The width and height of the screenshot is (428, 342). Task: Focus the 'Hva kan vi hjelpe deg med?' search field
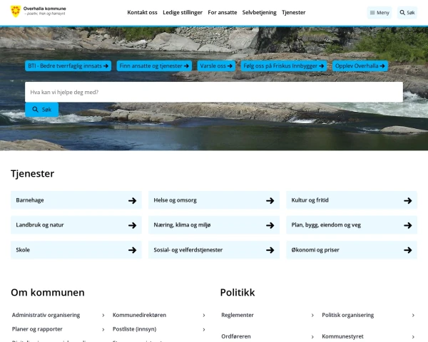pos(214,92)
